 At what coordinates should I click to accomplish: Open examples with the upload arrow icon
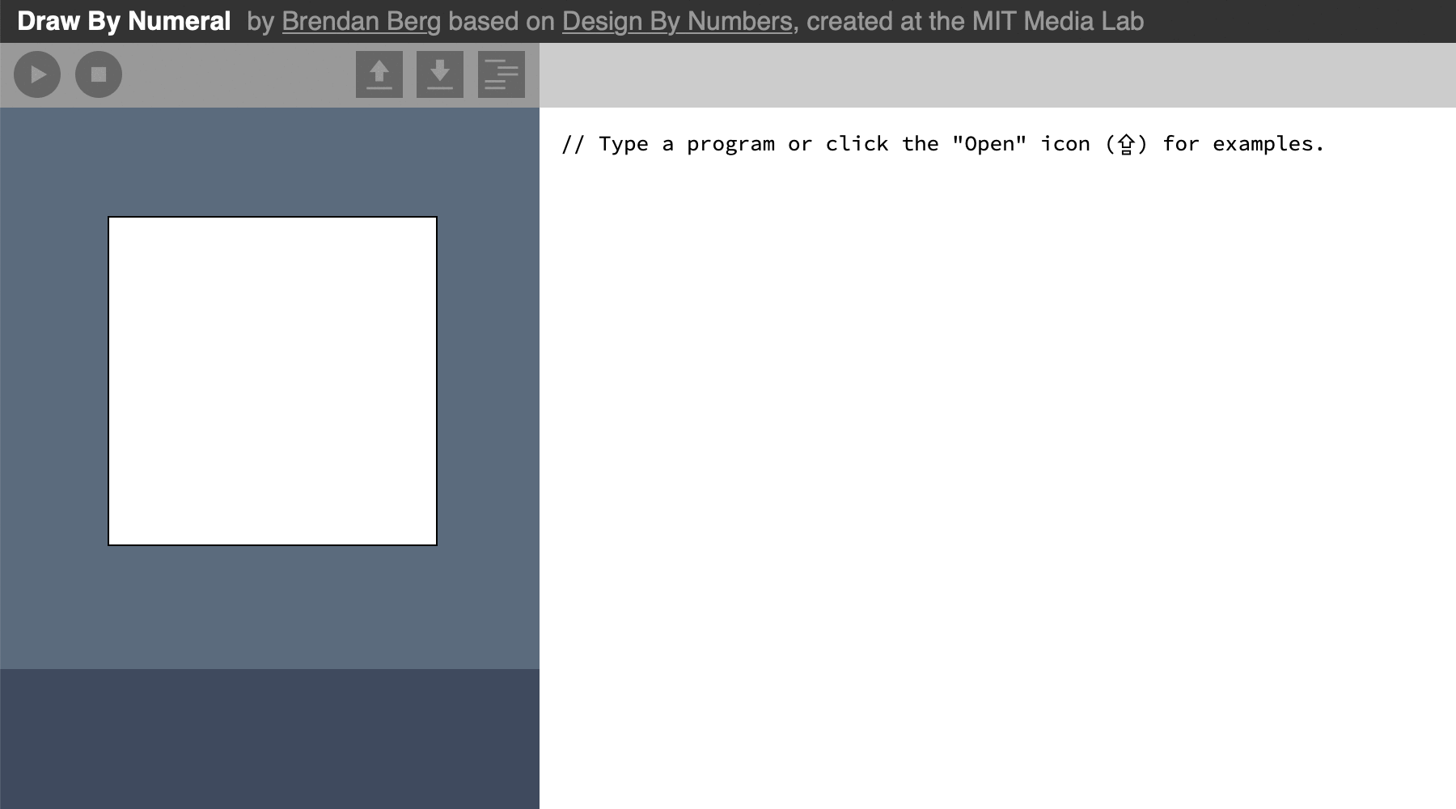tap(379, 74)
